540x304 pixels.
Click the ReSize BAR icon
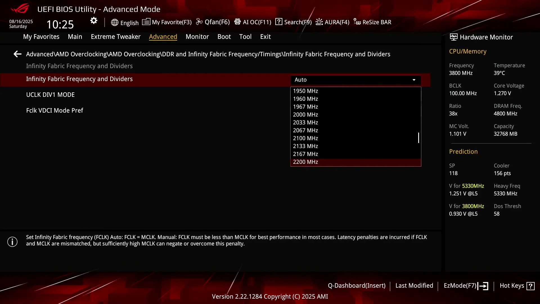357,22
